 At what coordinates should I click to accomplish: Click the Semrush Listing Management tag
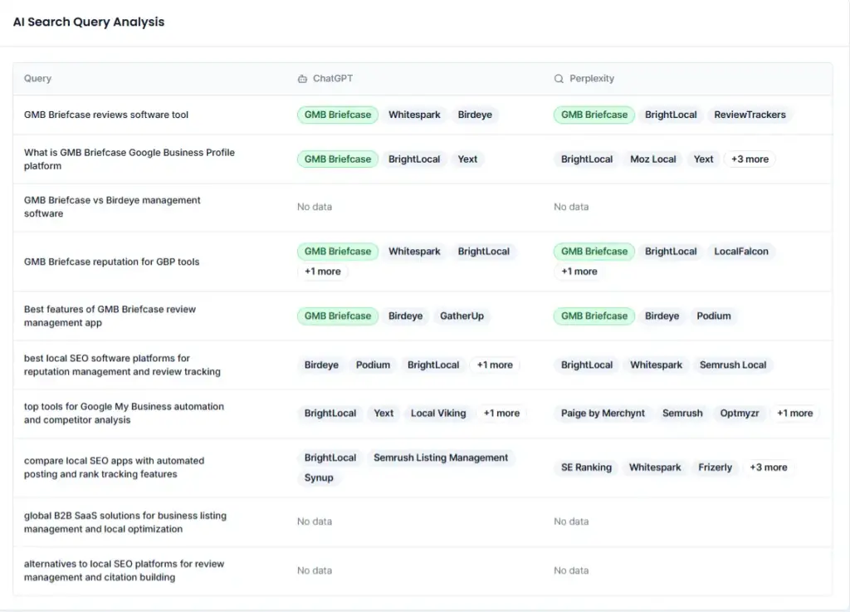point(441,457)
